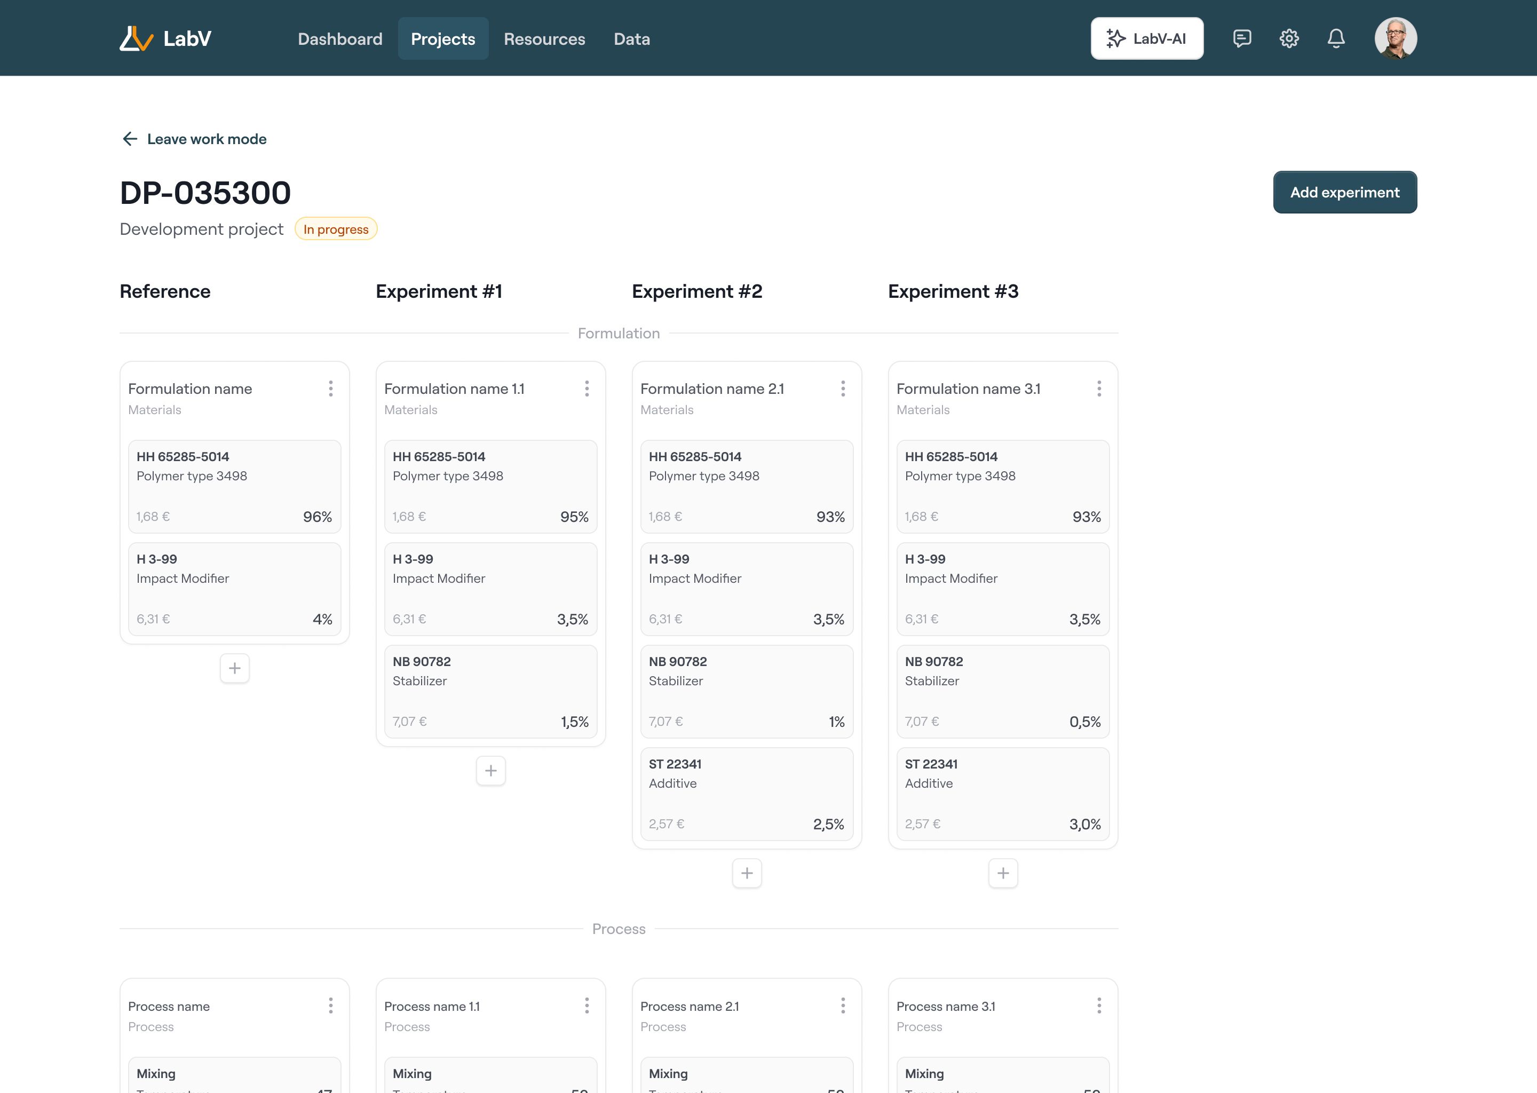Go to Dashboard tab

click(340, 39)
